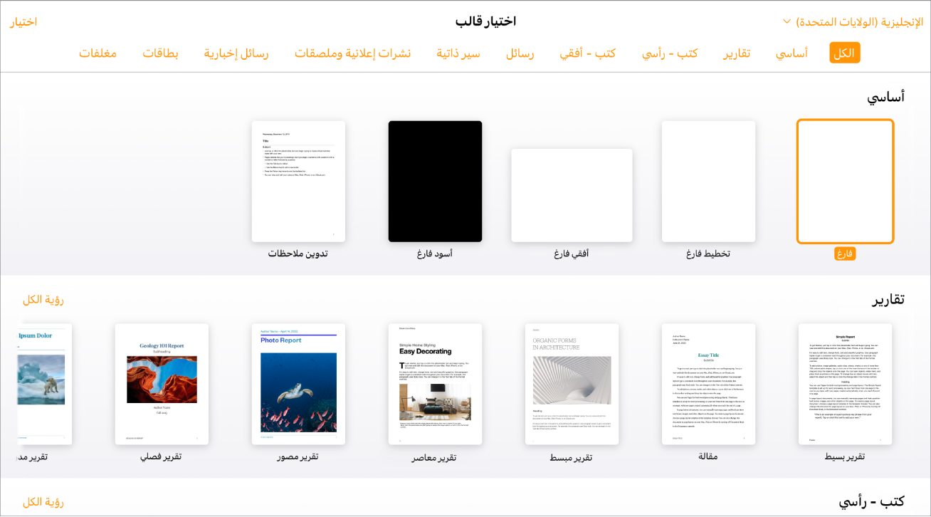Switch to the أساسي category tab

[792, 52]
